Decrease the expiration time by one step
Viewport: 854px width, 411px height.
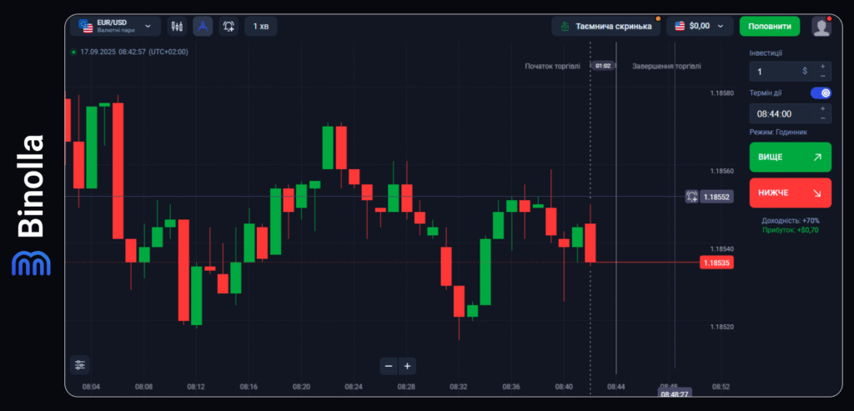point(822,118)
